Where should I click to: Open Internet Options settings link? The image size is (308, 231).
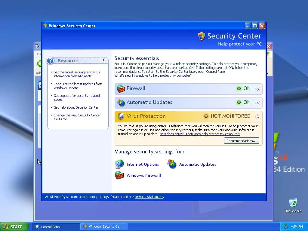point(143,165)
